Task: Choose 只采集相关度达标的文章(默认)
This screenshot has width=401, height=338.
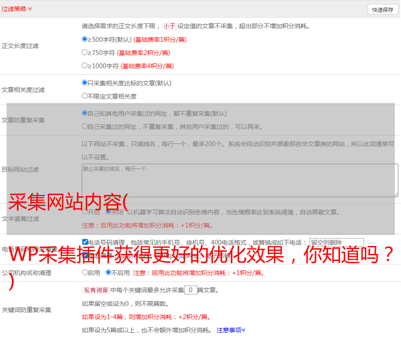Action: 84,83
